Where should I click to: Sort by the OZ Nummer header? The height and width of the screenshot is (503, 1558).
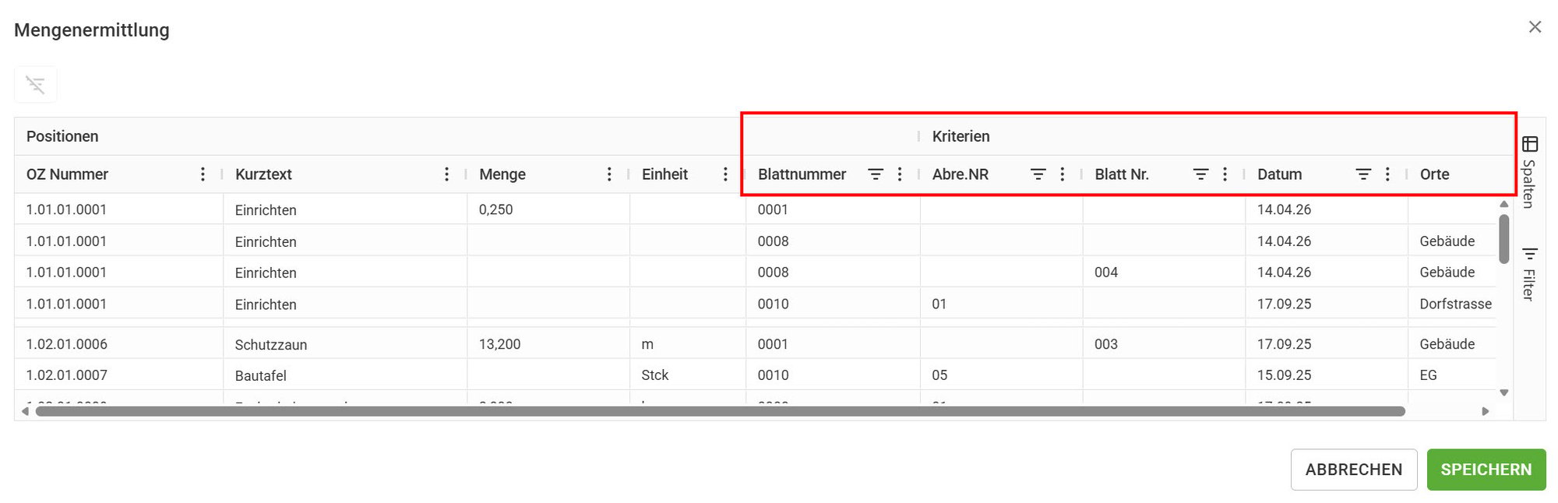68,174
